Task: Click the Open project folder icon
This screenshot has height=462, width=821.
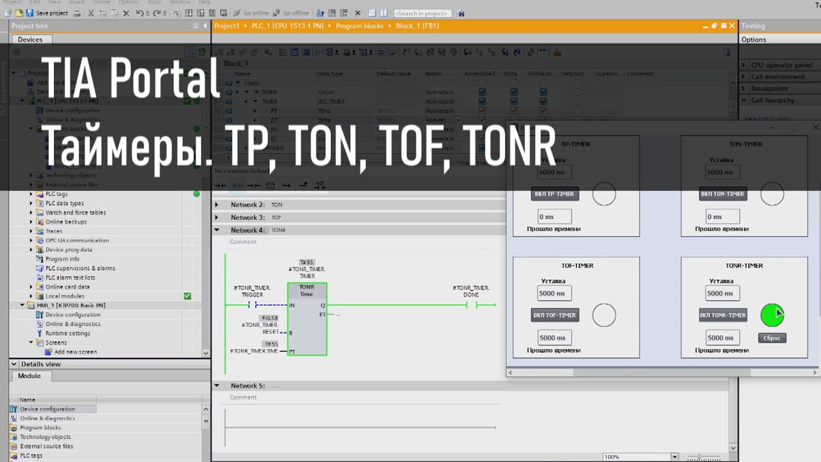Action: (x=19, y=13)
